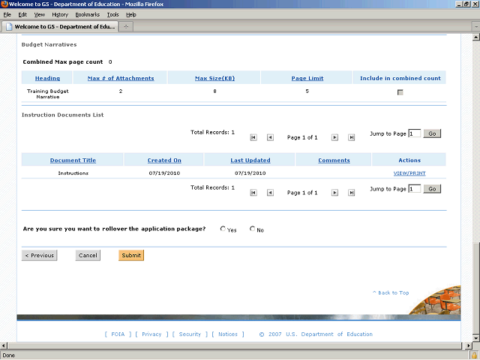
Task: Click lower Go button next to Jump to Page
Action: click(432, 189)
